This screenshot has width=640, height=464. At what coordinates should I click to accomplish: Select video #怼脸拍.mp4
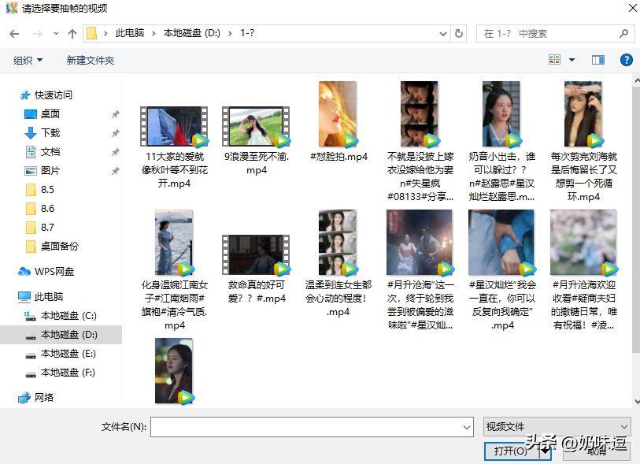338,121
